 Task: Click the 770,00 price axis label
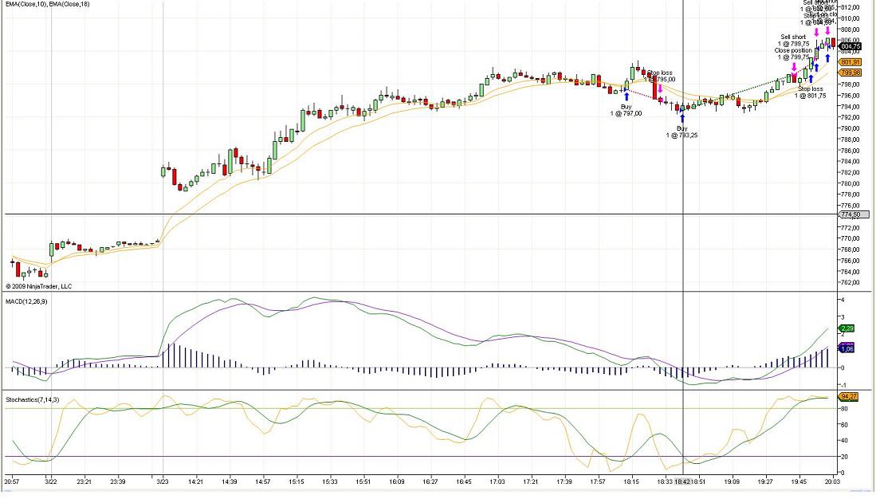(x=850, y=238)
